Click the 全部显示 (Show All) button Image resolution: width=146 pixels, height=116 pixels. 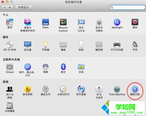click(x=23, y=7)
